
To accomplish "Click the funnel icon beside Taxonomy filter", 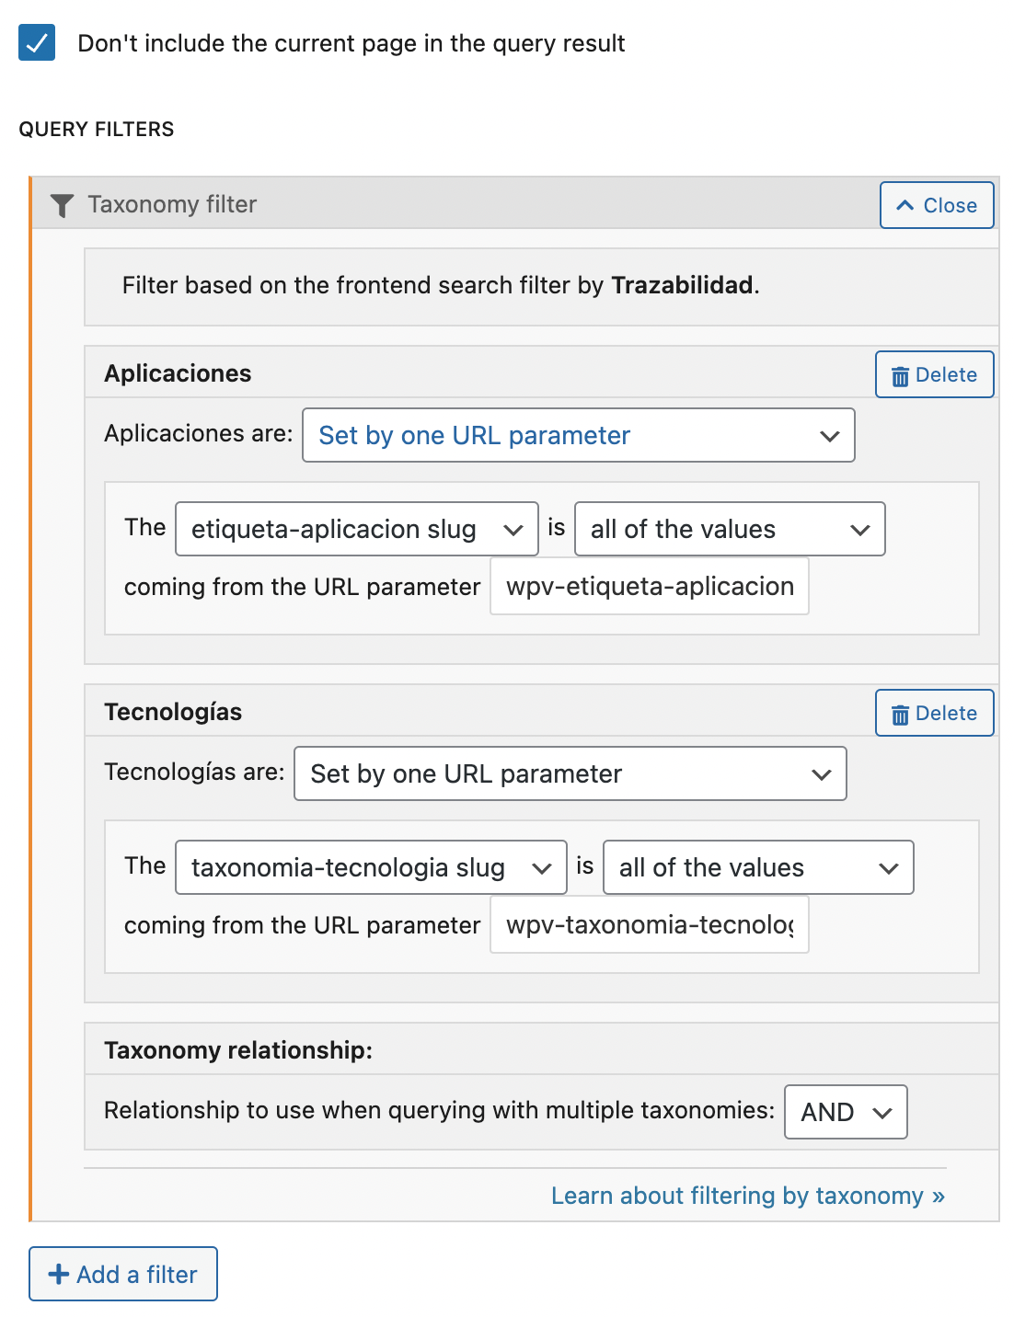I will tap(62, 205).
